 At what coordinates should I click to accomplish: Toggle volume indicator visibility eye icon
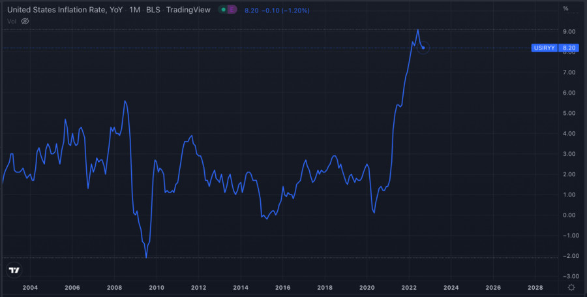[25, 22]
